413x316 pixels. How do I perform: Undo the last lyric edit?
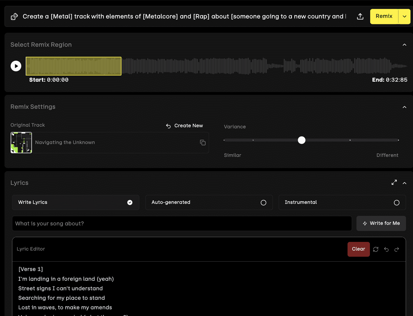click(x=386, y=249)
